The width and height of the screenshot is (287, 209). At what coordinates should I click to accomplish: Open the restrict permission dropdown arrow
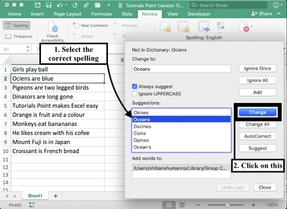[251, 27]
